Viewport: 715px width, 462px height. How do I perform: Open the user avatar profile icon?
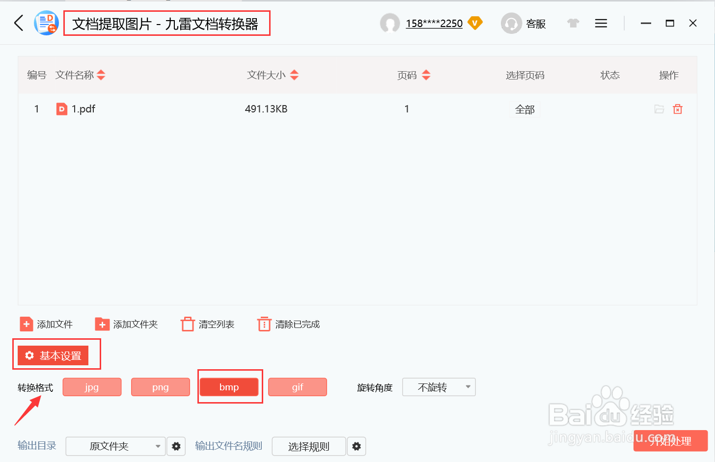pyautogui.click(x=390, y=23)
